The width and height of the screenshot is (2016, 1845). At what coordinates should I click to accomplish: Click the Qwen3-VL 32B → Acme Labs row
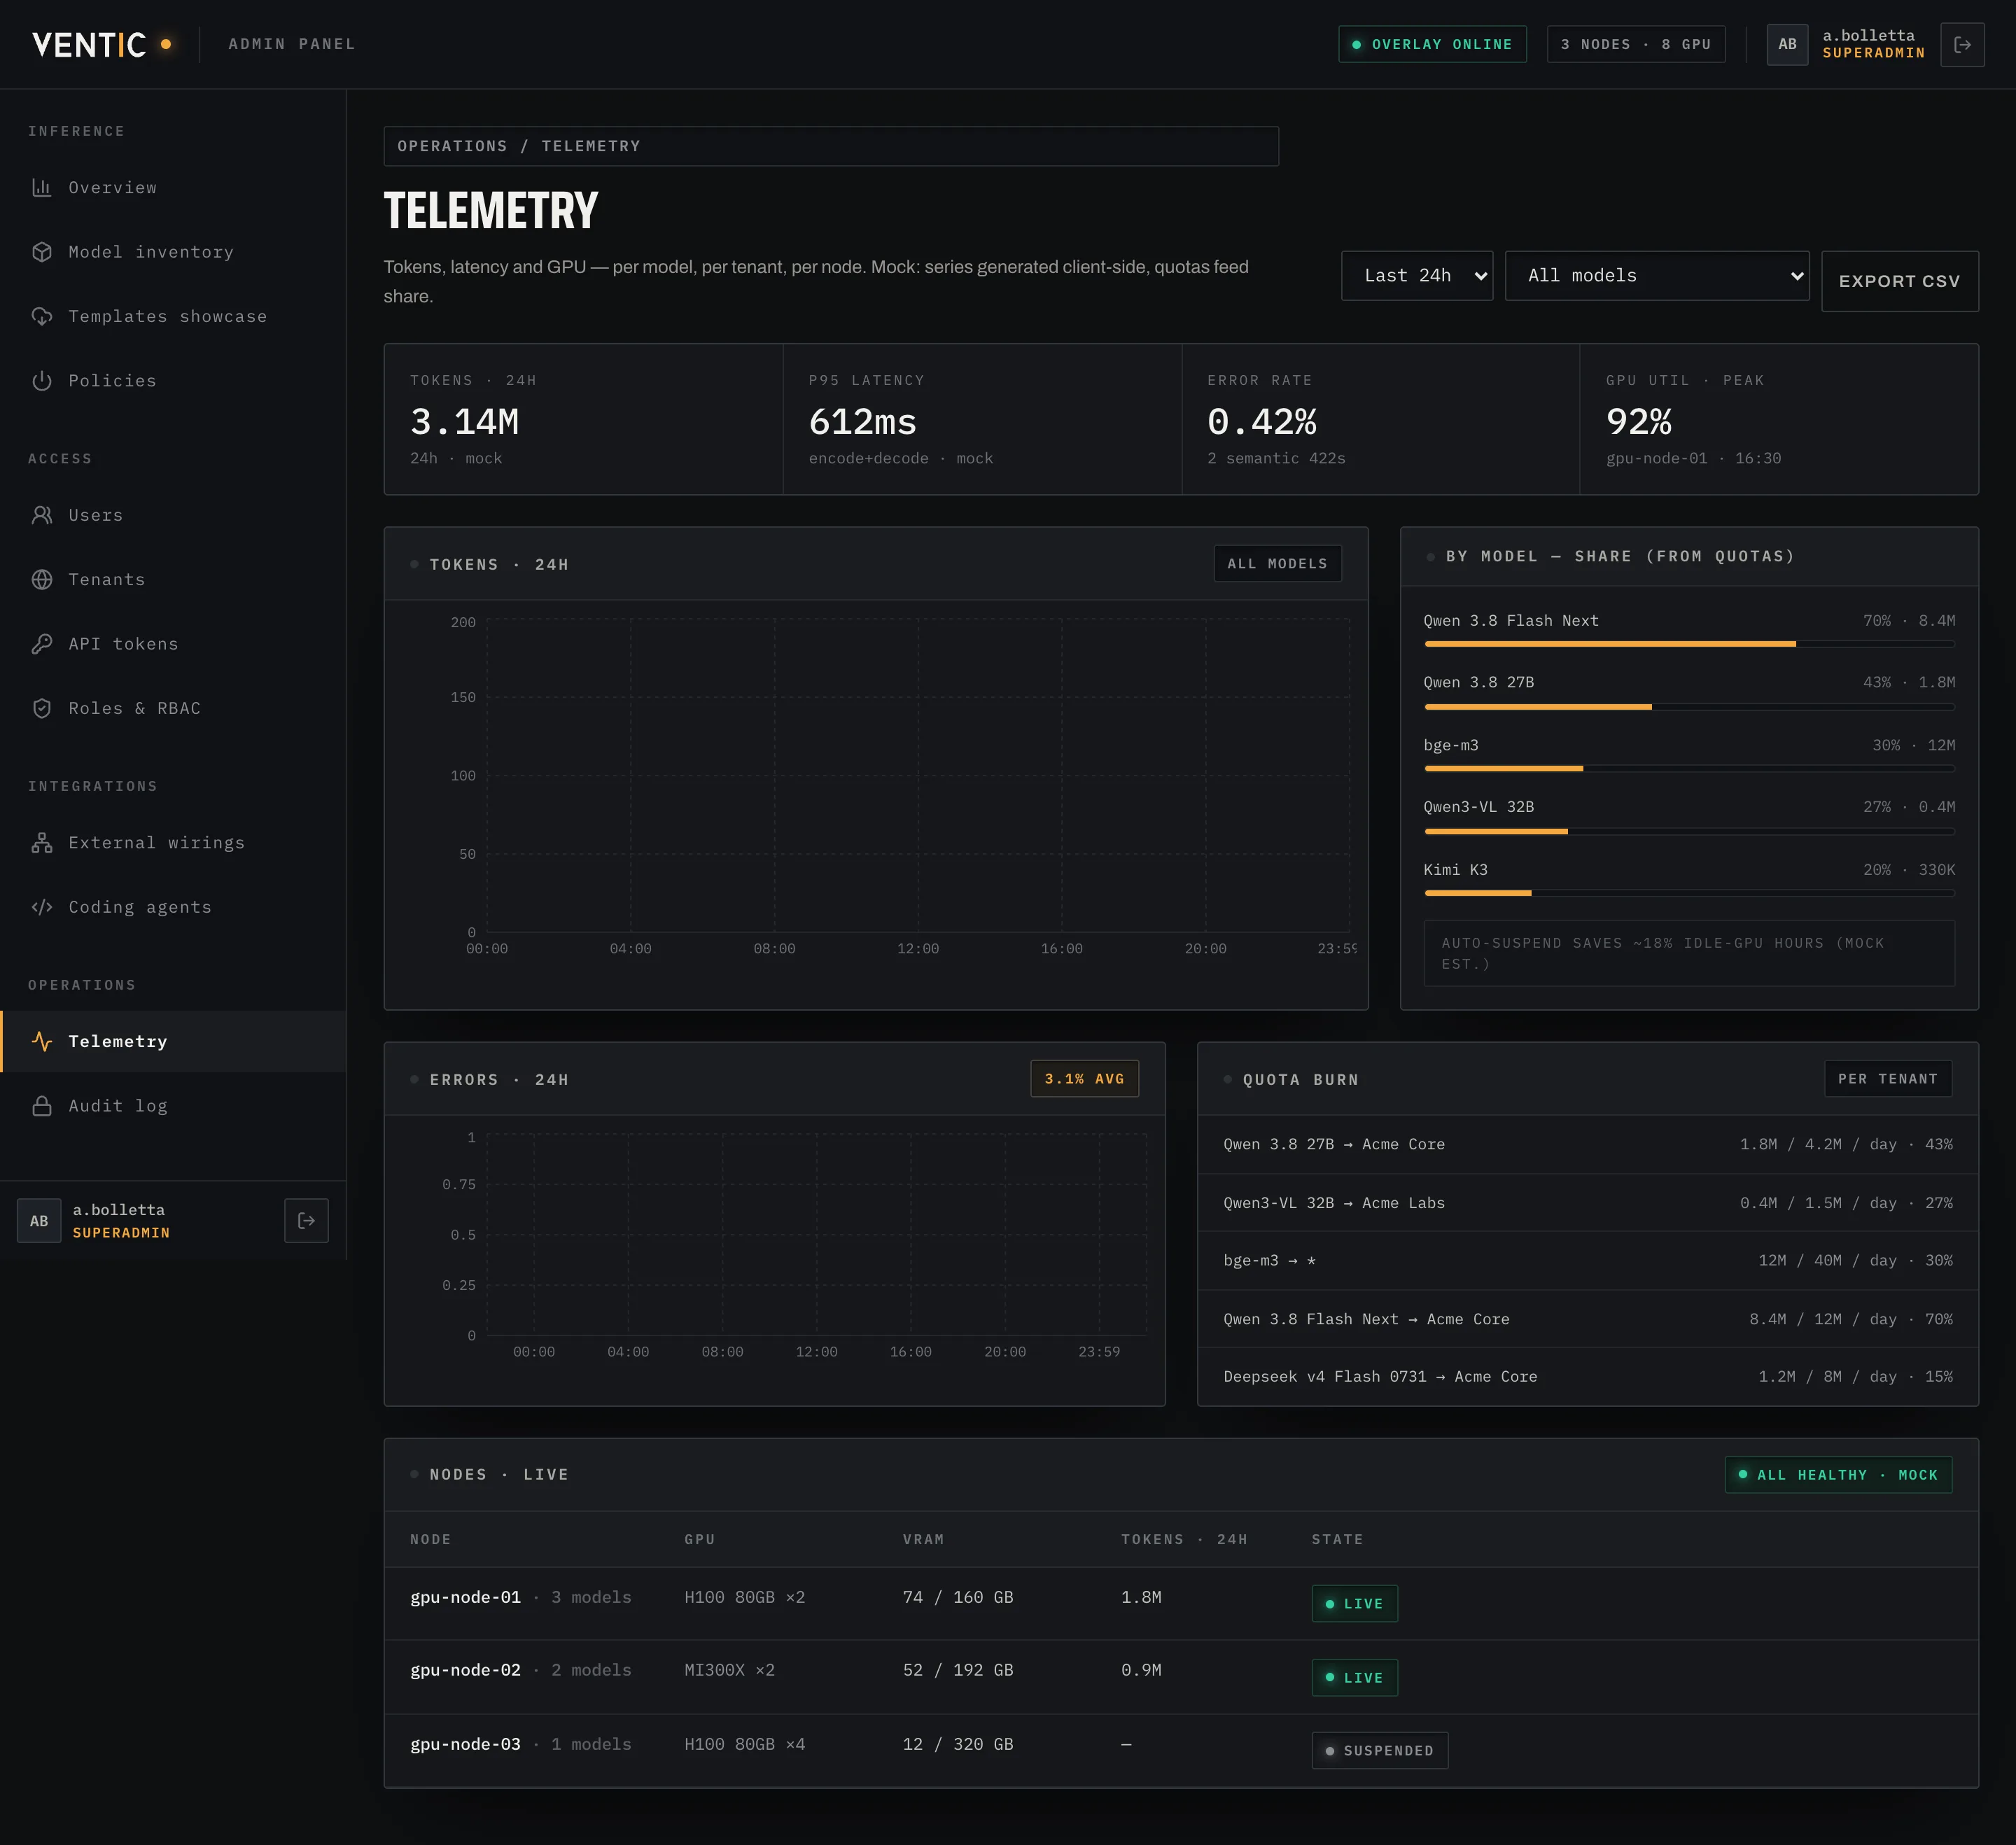click(1588, 1203)
